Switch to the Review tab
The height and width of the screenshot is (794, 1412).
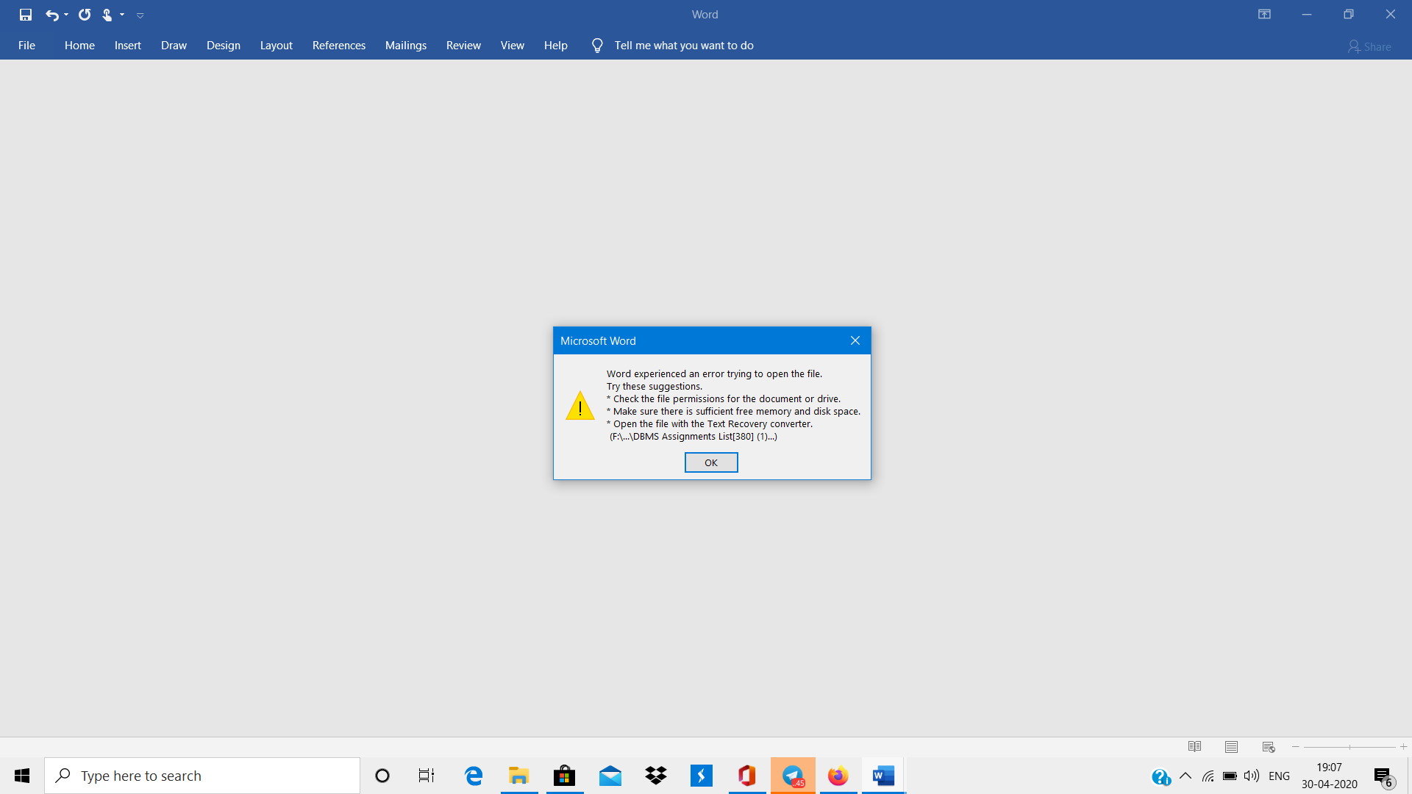tap(463, 46)
